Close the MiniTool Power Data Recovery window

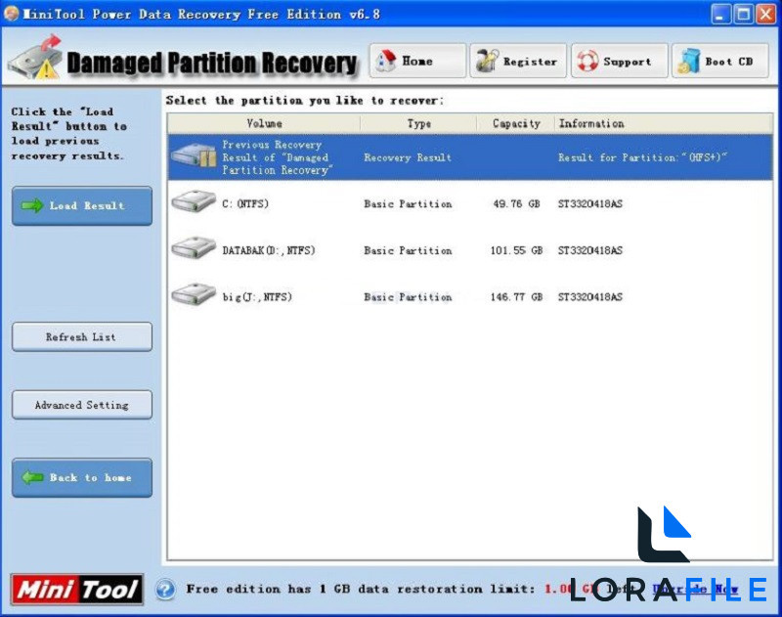(766, 14)
